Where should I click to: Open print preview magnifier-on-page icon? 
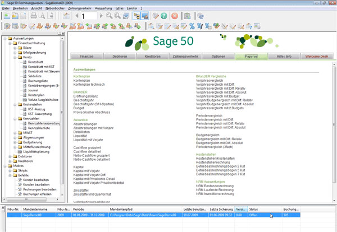point(42,16)
